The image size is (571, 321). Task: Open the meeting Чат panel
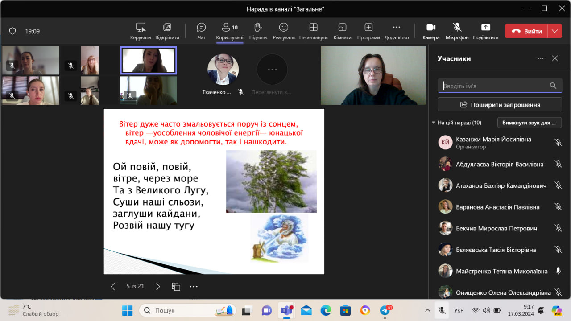201,31
